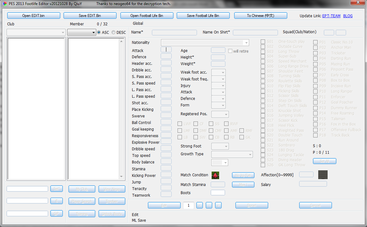Select ASC sort order radio button
This screenshot has width=367, height=227.
pyautogui.click(x=99, y=32)
